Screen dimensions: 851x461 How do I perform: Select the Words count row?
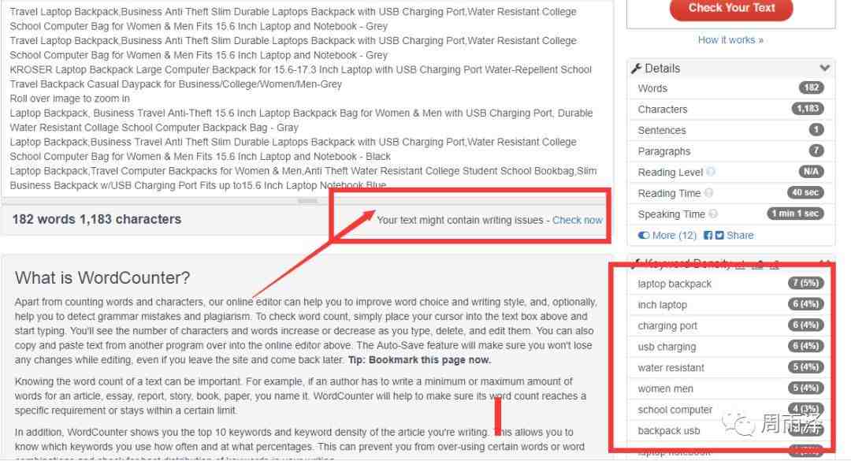[730, 88]
